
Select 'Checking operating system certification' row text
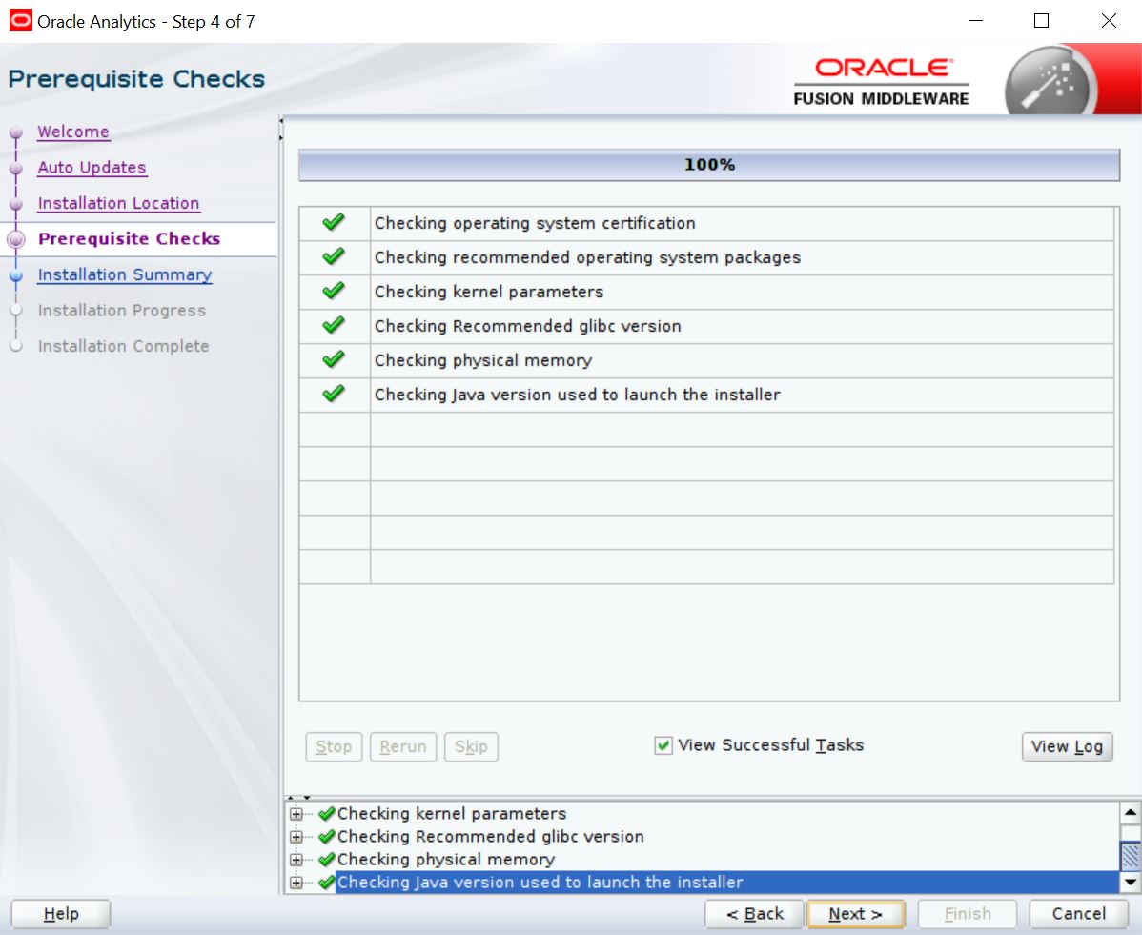pos(535,223)
